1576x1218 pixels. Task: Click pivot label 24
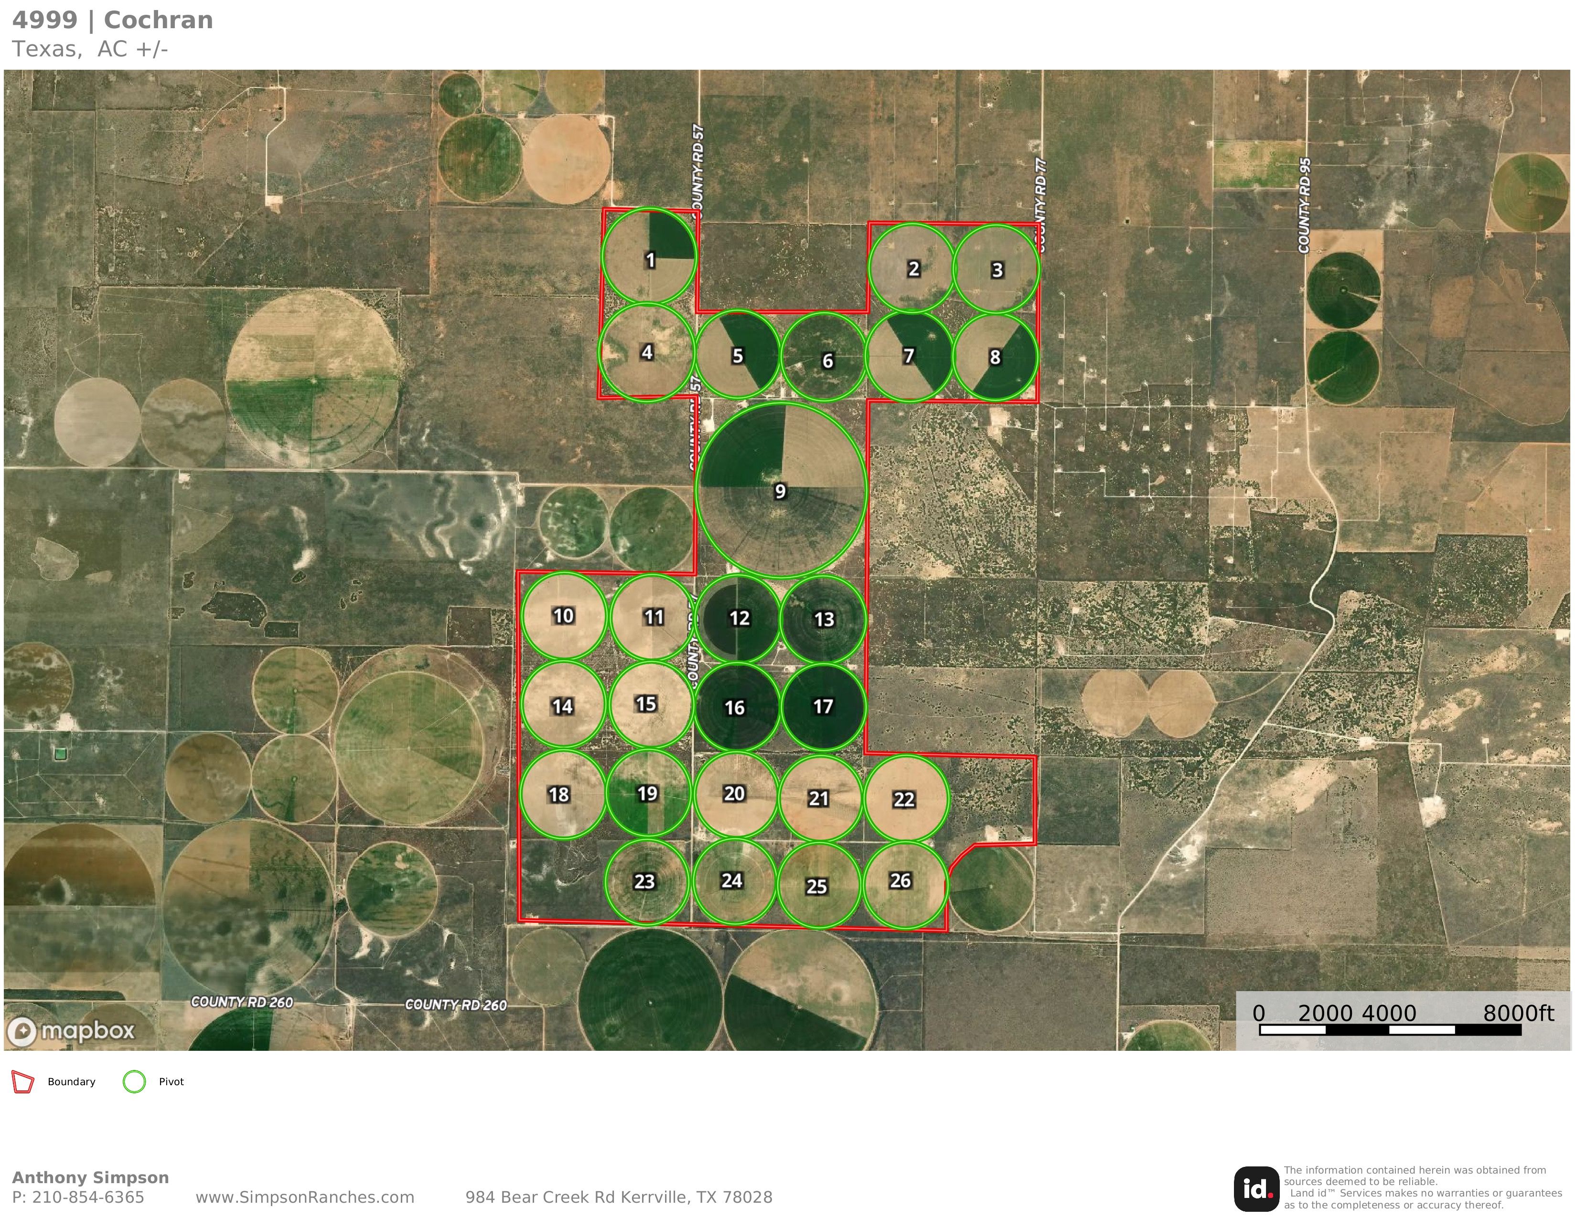point(732,881)
